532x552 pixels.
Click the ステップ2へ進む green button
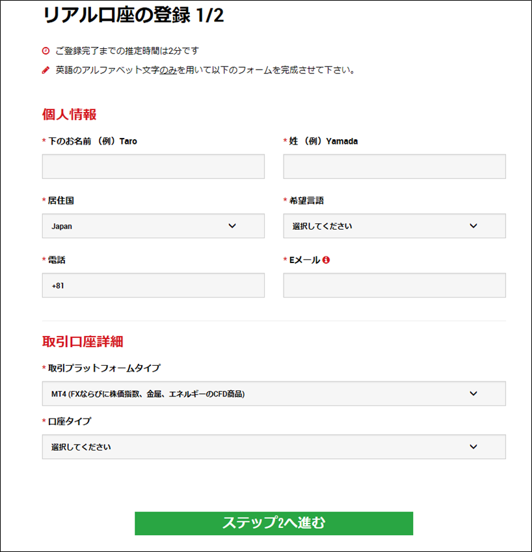point(274,523)
